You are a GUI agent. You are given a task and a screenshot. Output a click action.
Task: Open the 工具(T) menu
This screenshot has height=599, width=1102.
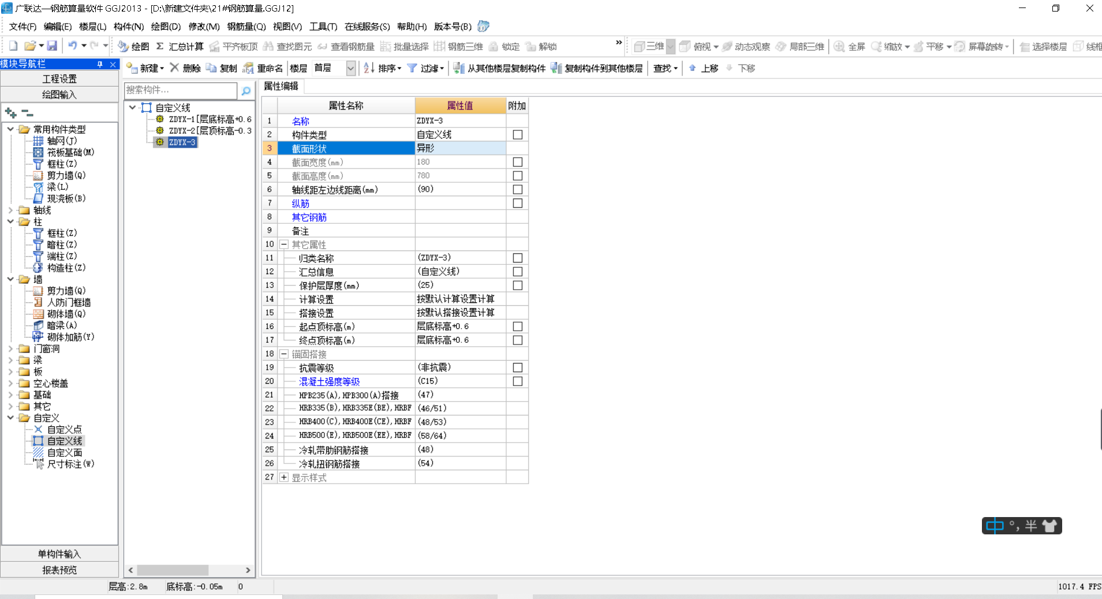click(323, 27)
